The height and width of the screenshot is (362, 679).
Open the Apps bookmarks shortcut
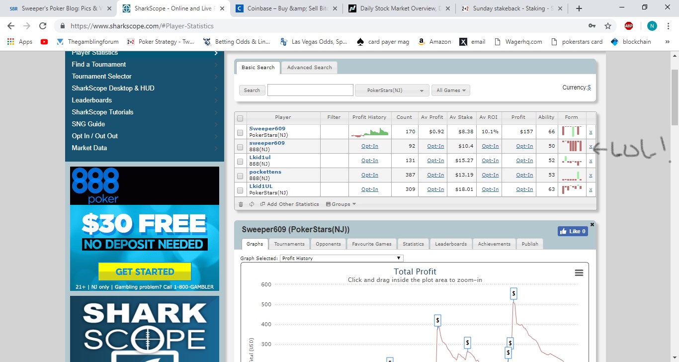[20, 42]
